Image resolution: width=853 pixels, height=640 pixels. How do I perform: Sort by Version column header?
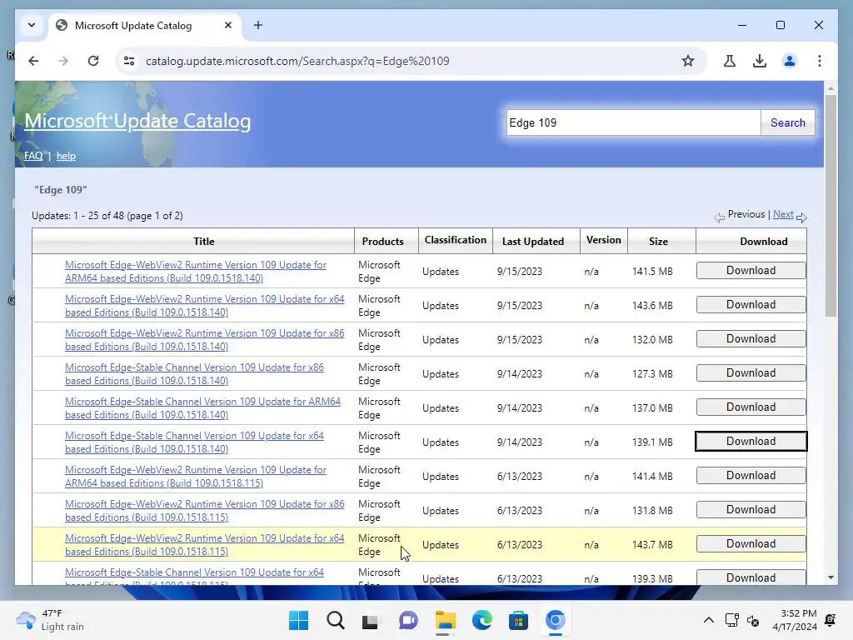[x=603, y=240]
